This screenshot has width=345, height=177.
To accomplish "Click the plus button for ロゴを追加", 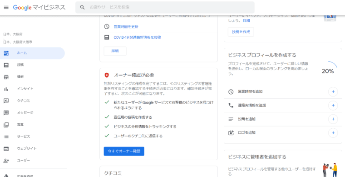I will pyautogui.click(x=333, y=133).
